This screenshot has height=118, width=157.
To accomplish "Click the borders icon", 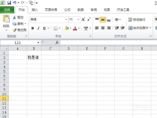I will (55, 28).
